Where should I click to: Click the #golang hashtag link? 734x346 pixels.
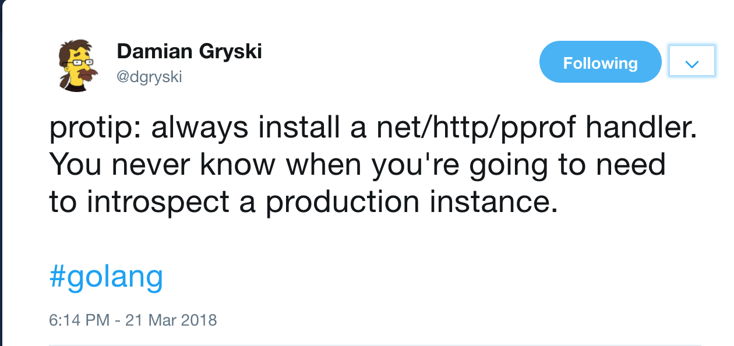coord(105,277)
